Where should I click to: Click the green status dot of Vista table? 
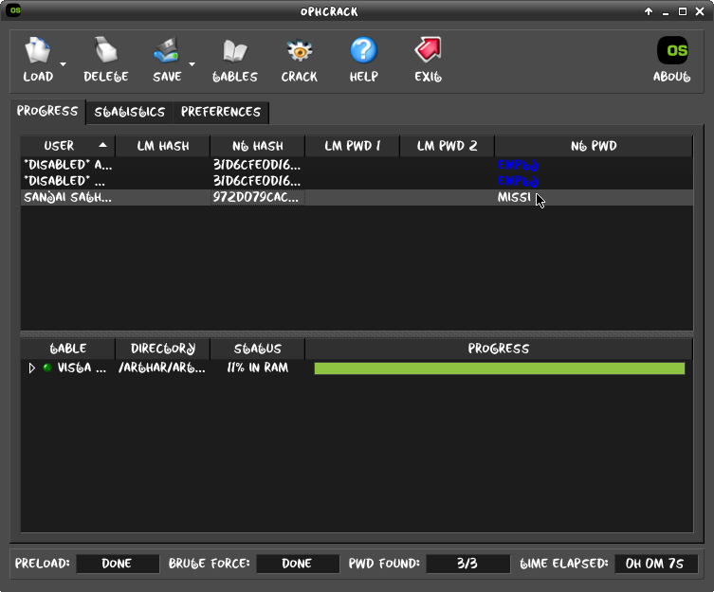tap(47, 368)
